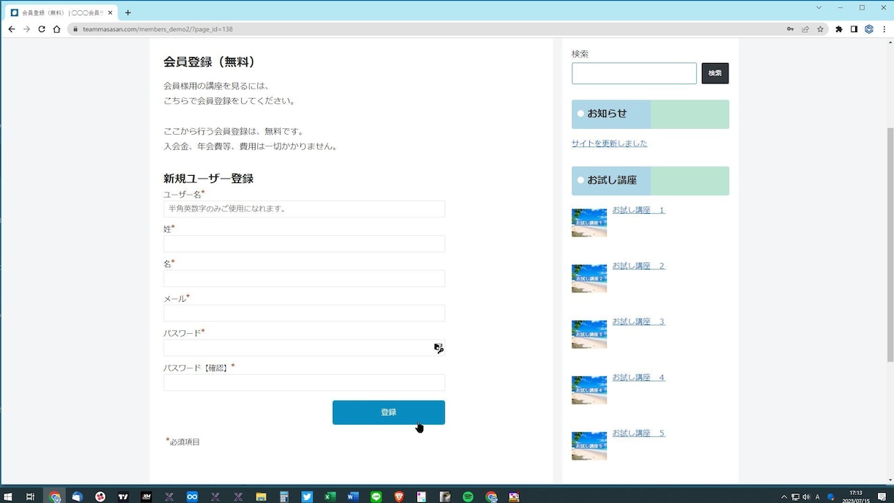Open Chrome's three-dot menu
894x503 pixels.
(x=883, y=29)
